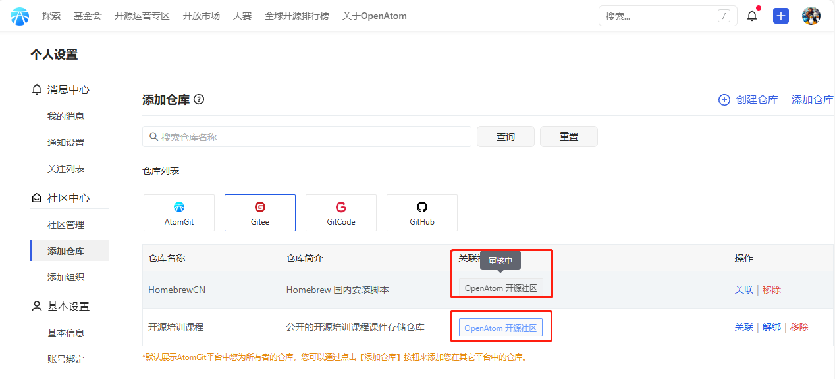Click the 仓库名称 column header
This screenshot has height=379, width=835.
167,258
